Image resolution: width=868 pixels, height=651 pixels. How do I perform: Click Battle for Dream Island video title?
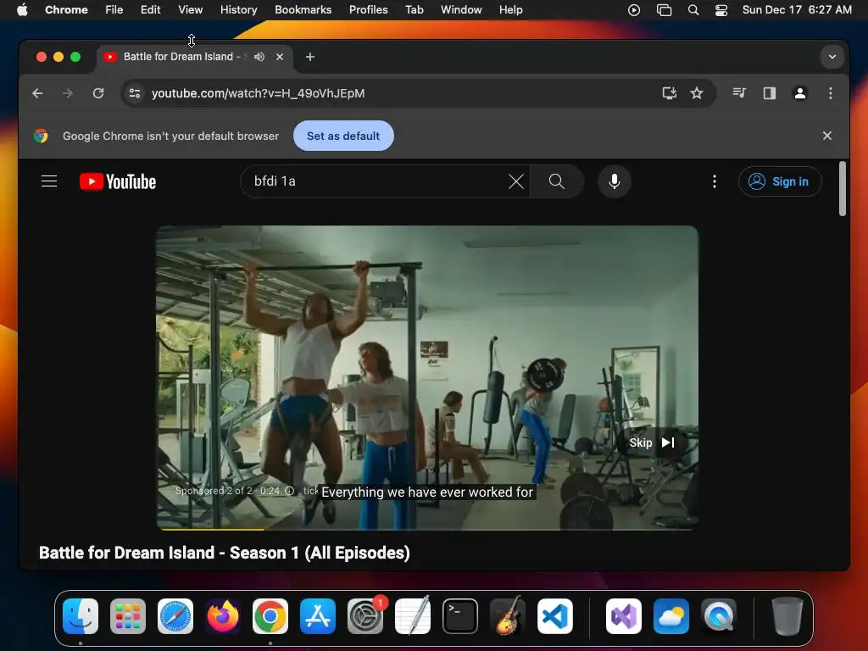(224, 553)
